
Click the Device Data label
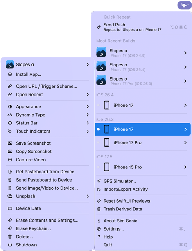click(x=28, y=208)
